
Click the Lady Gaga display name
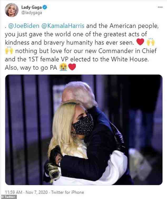[31, 7]
